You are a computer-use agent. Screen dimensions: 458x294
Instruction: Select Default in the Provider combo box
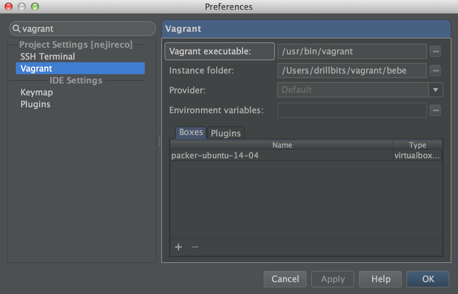coord(350,90)
